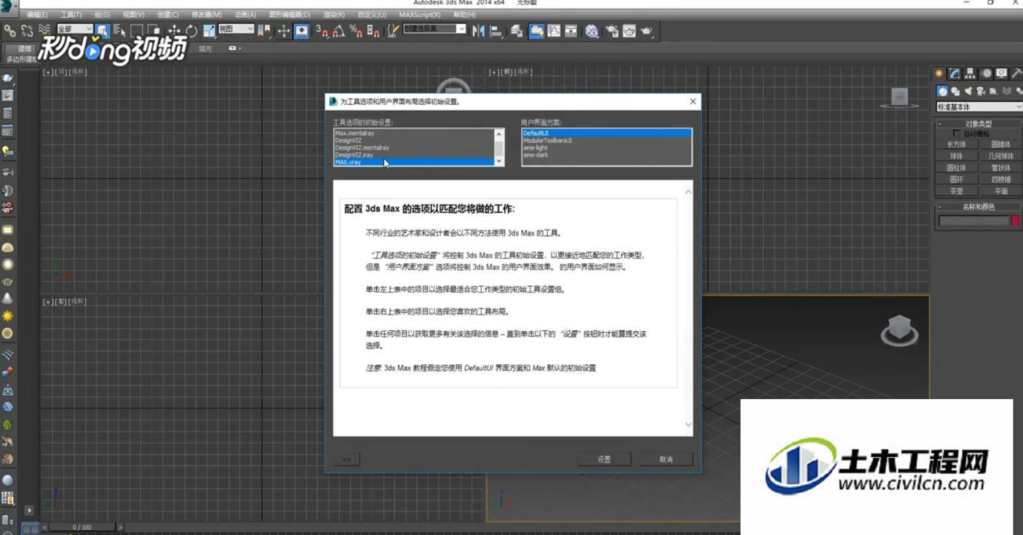Select ame-dark in UI schemes list
Screen dimensions: 1023x535
tap(607, 155)
